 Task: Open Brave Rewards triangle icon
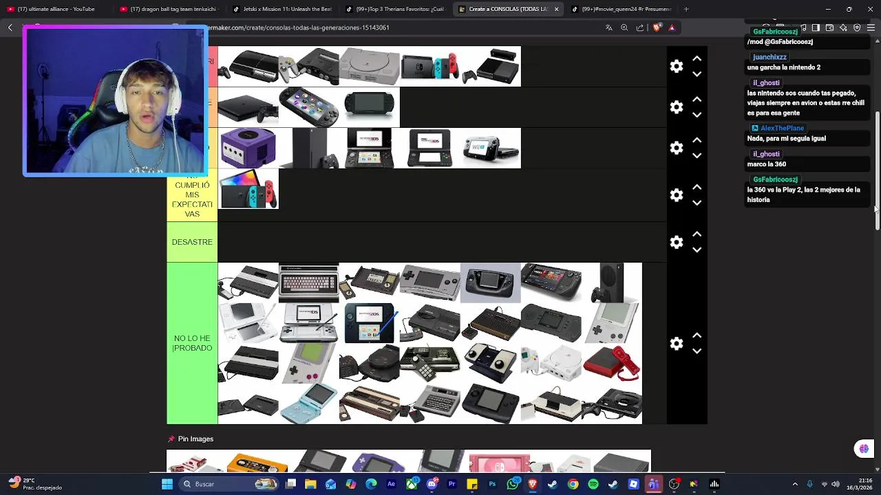click(672, 27)
